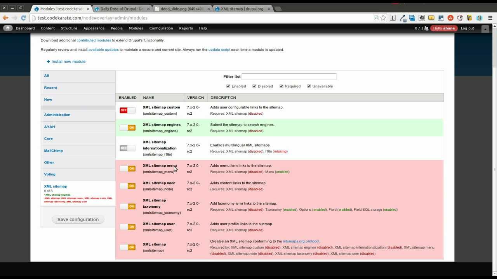This screenshot has width=497, height=279.
Task: Open the Configuration admin menu
Action: click(161, 28)
